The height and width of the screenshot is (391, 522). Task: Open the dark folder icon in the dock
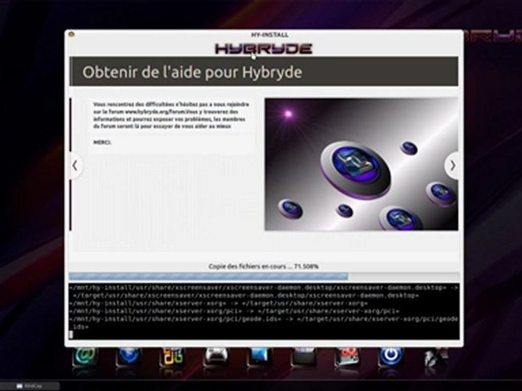[x=303, y=357]
